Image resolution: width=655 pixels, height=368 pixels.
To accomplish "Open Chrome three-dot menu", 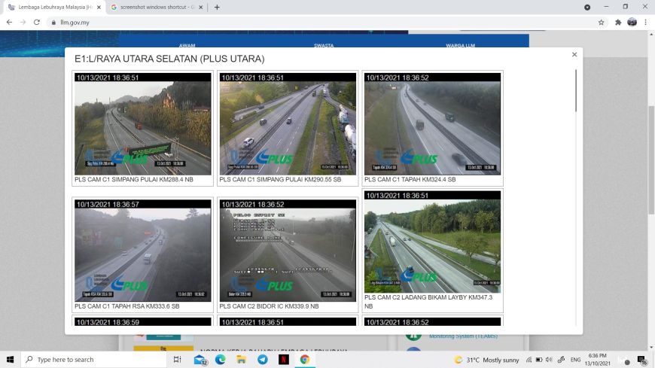I will pos(645,23).
